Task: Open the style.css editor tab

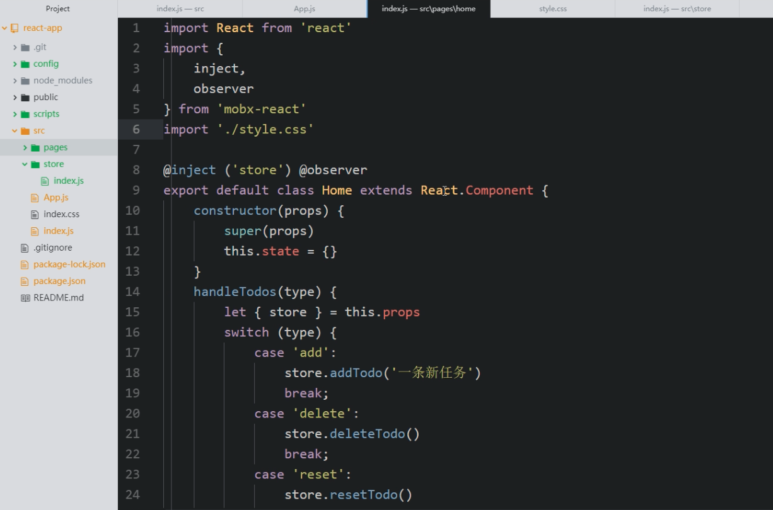Action: pyautogui.click(x=553, y=9)
